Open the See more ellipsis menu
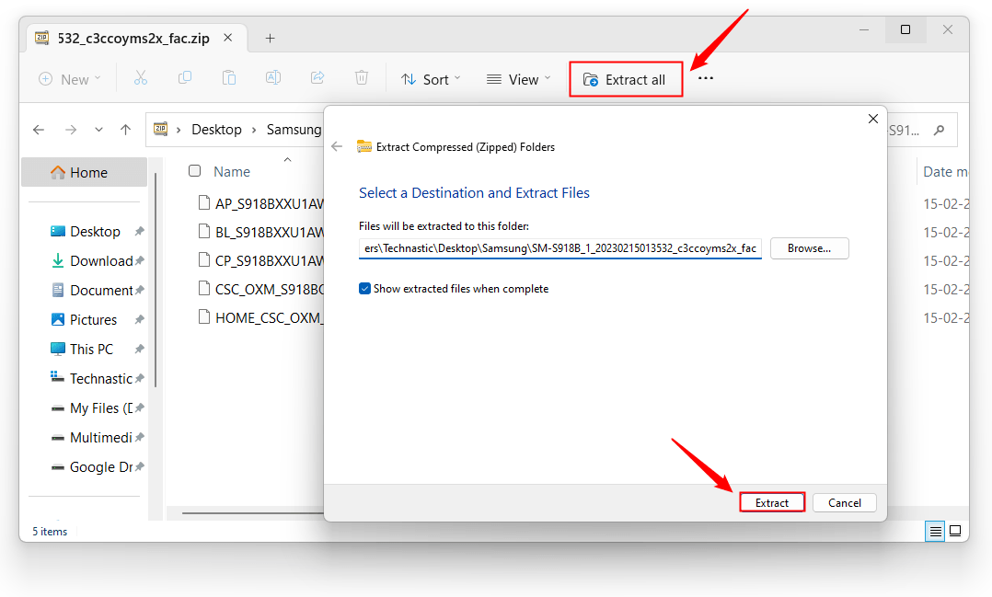 click(706, 79)
